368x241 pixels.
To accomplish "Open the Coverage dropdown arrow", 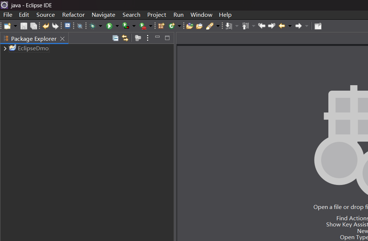I will click(x=134, y=26).
